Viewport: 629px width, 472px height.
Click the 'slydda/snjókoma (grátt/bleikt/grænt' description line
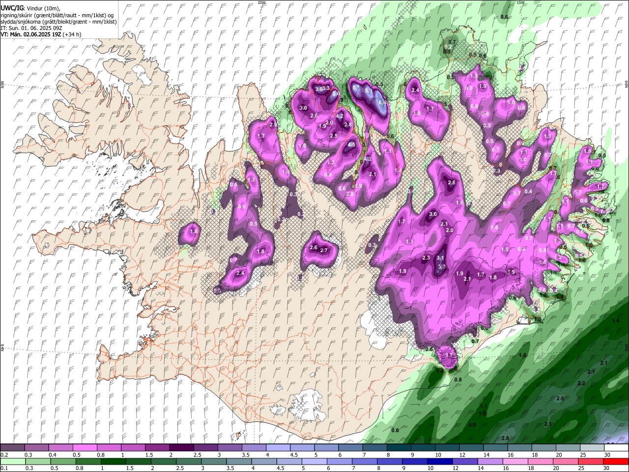(59, 22)
